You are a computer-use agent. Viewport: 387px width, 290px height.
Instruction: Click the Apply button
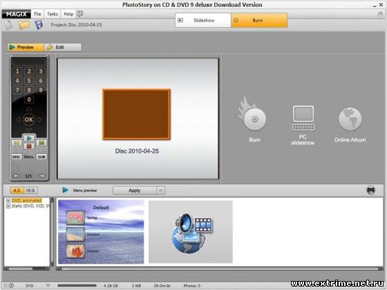tap(135, 191)
